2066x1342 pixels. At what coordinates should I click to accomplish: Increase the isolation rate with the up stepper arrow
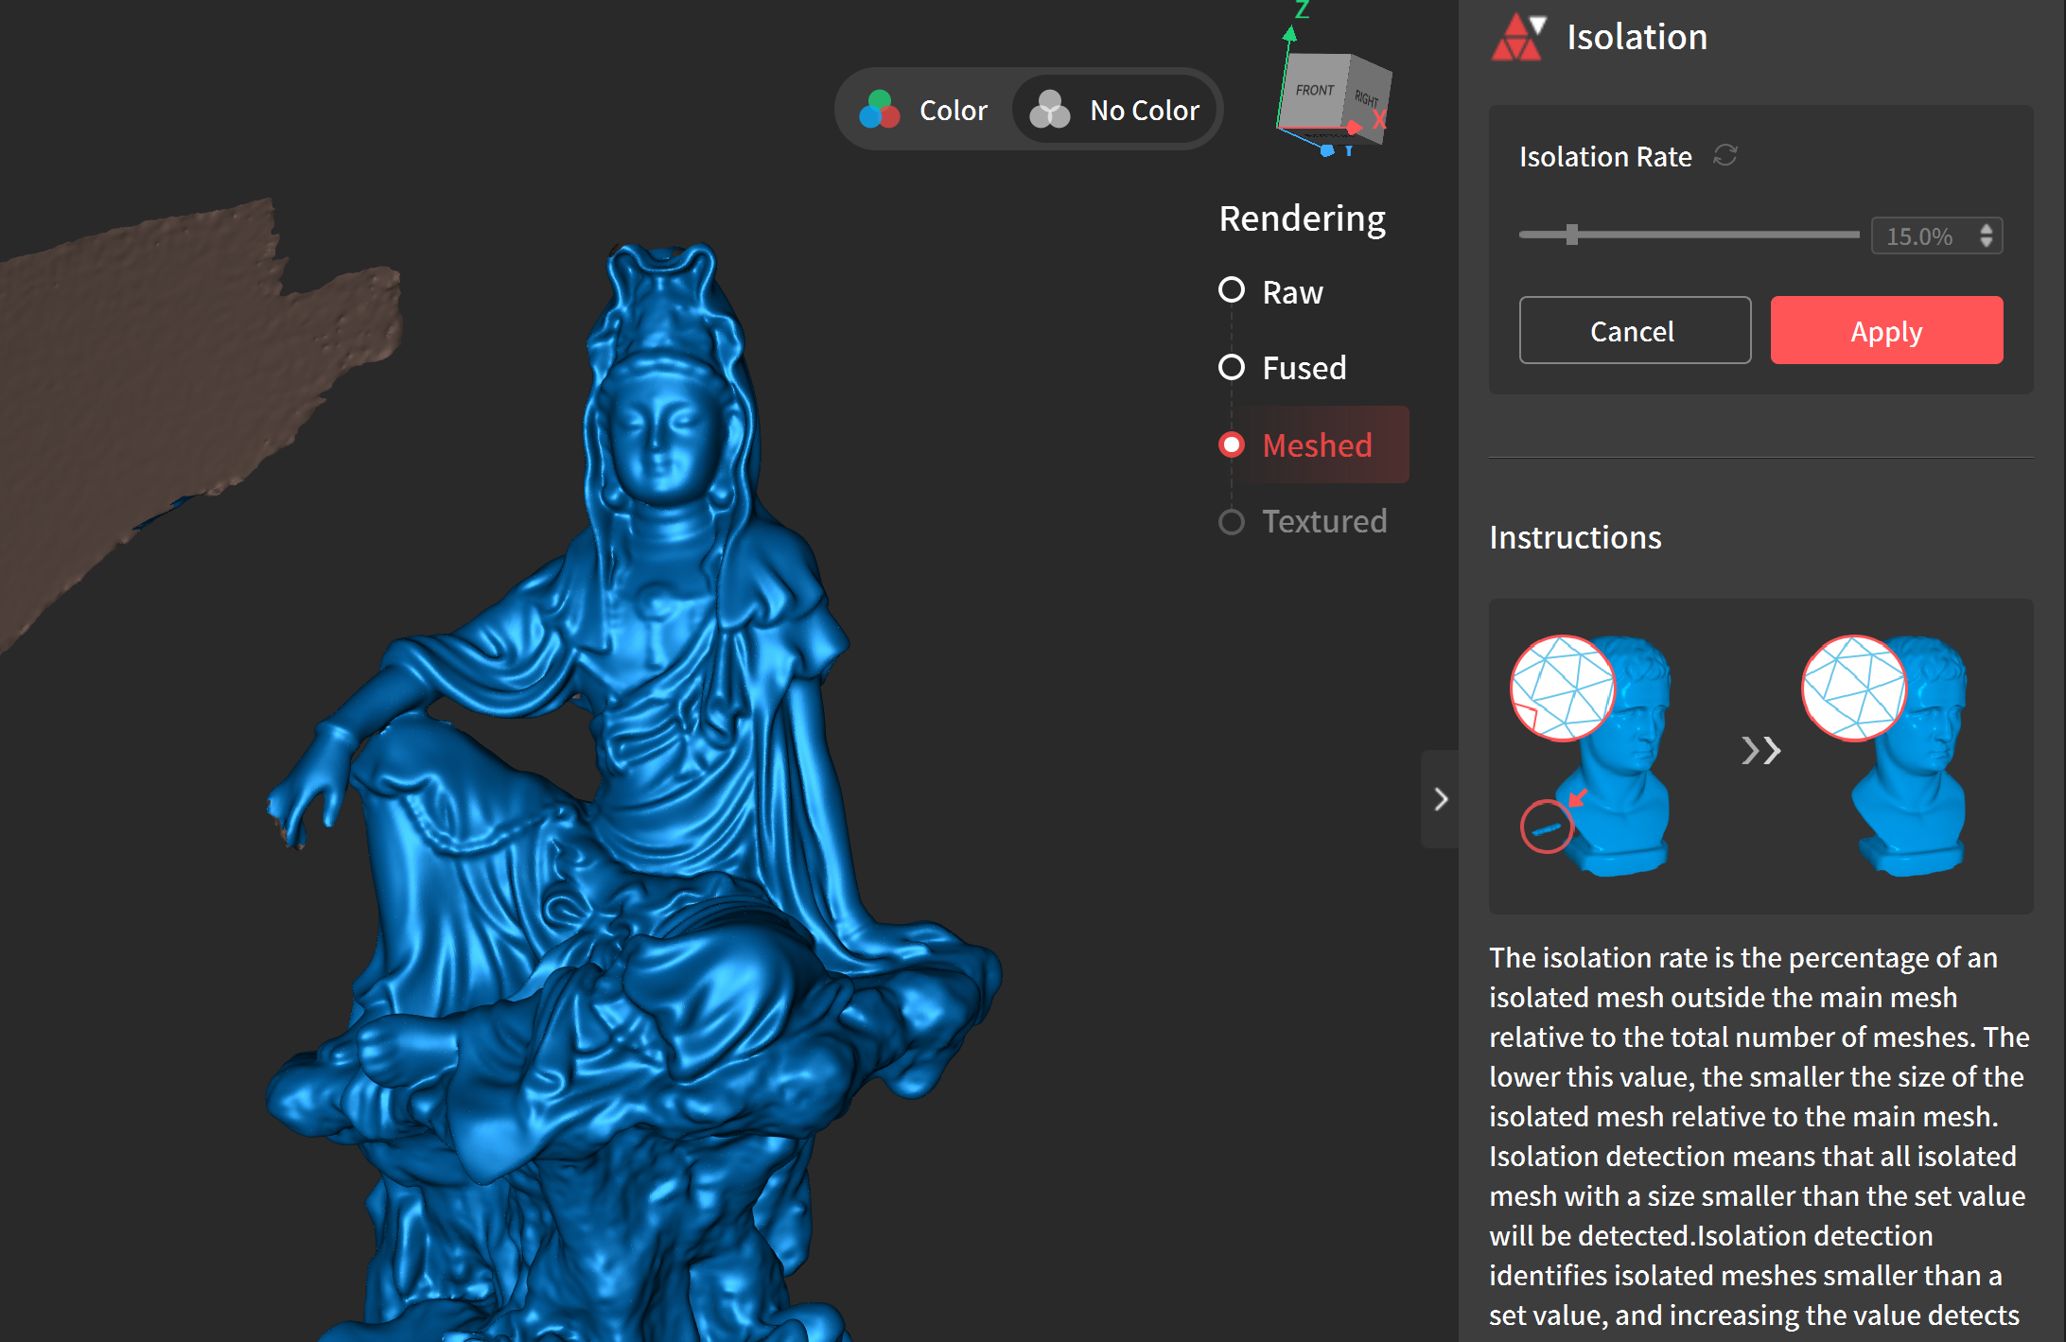pos(1987,228)
